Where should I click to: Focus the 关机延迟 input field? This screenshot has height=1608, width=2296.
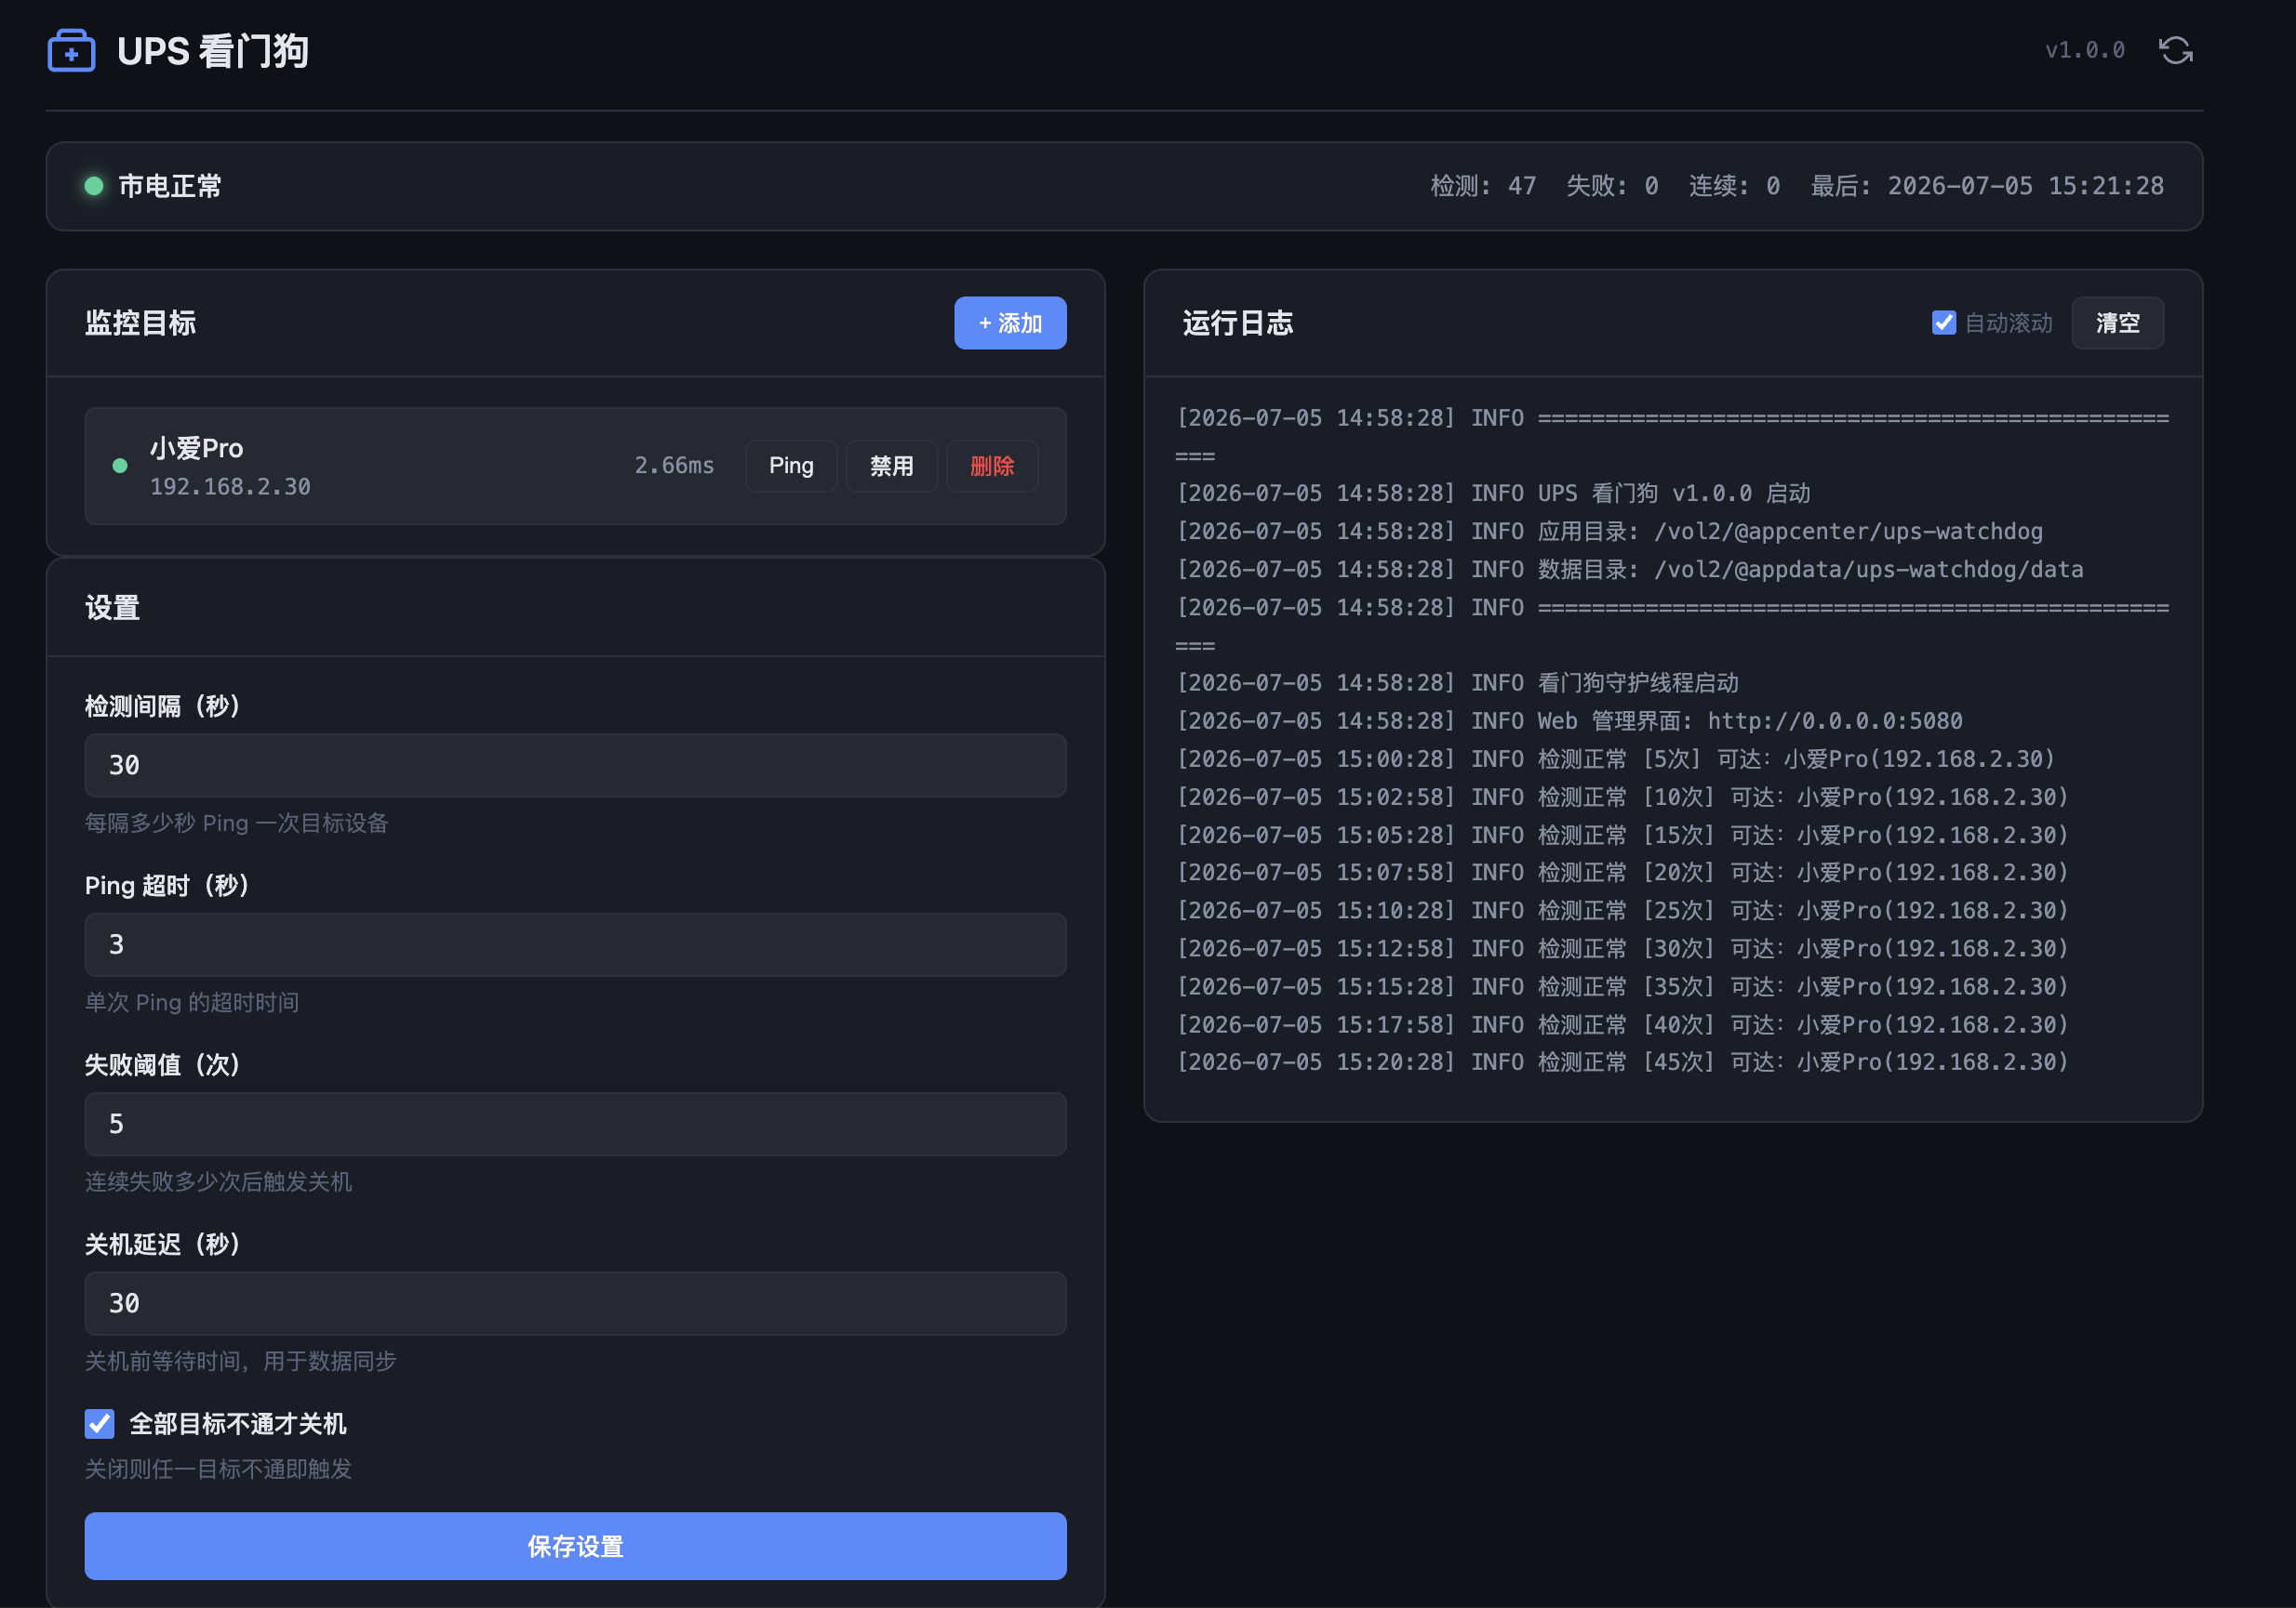pyautogui.click(x=575, y=1303)
